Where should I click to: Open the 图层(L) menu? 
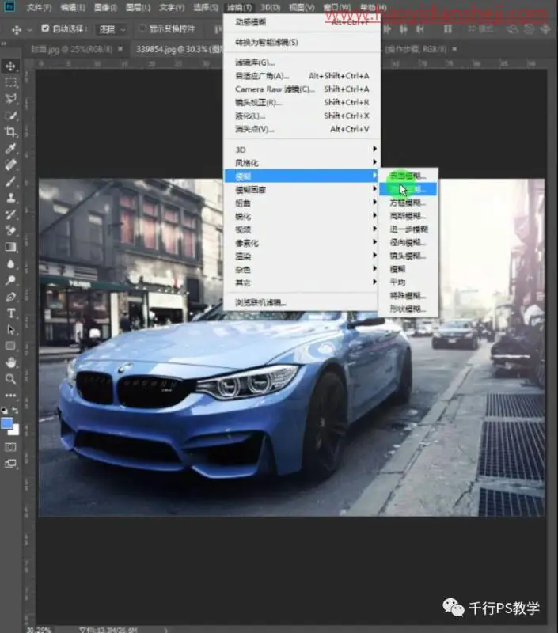tap(138, 7)
